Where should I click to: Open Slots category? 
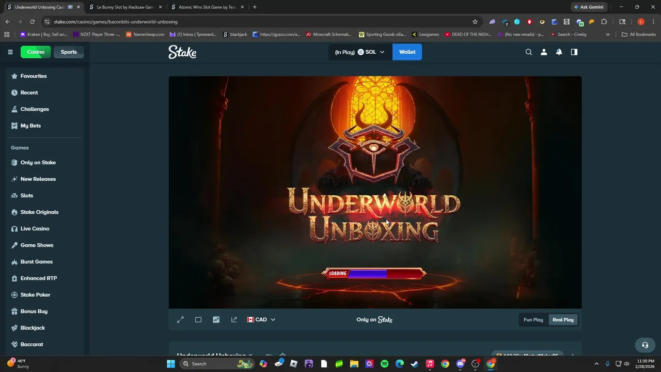45,195
